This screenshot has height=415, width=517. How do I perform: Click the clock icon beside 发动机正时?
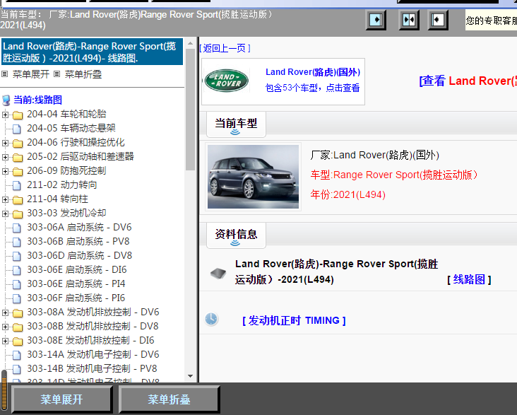[211, 319]
